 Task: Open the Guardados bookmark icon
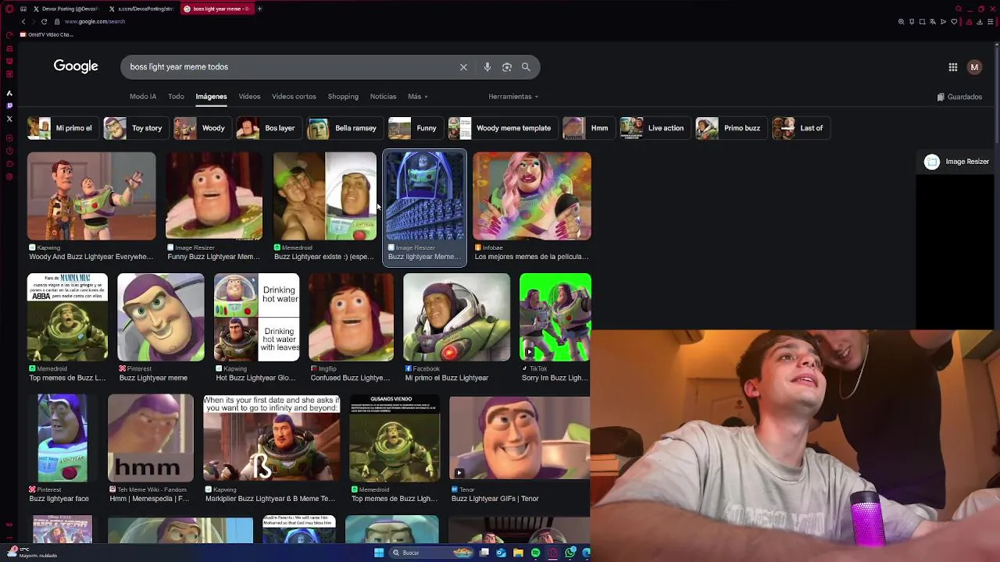(941, 97)
